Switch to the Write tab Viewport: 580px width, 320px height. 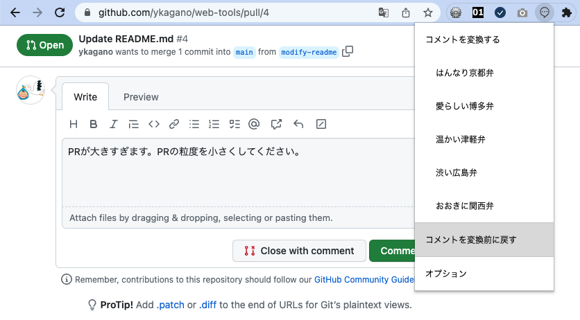(x=85, y=97)
